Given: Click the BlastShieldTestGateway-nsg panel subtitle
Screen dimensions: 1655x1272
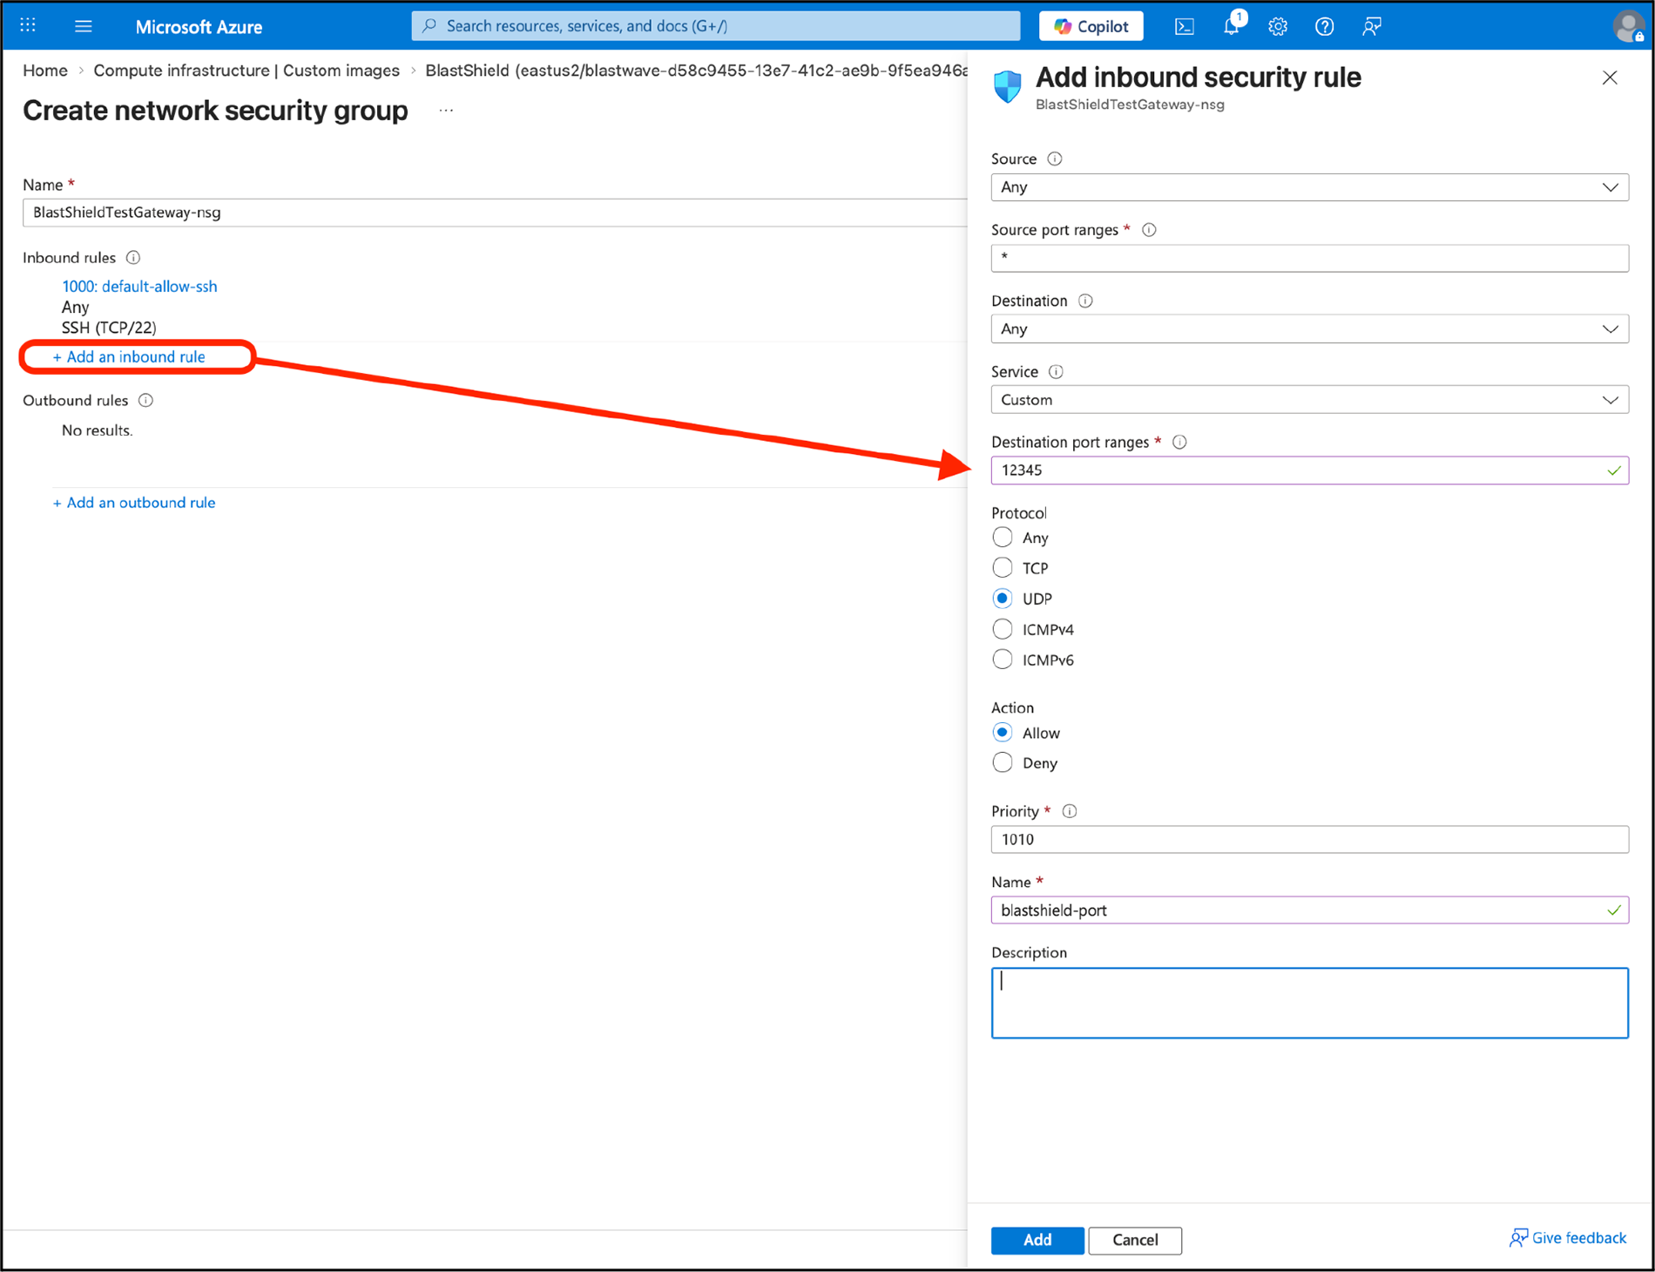Looking at the screenshot, I should 1130,105.
